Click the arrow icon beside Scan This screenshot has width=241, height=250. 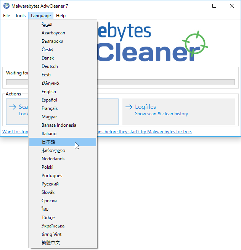13,107
